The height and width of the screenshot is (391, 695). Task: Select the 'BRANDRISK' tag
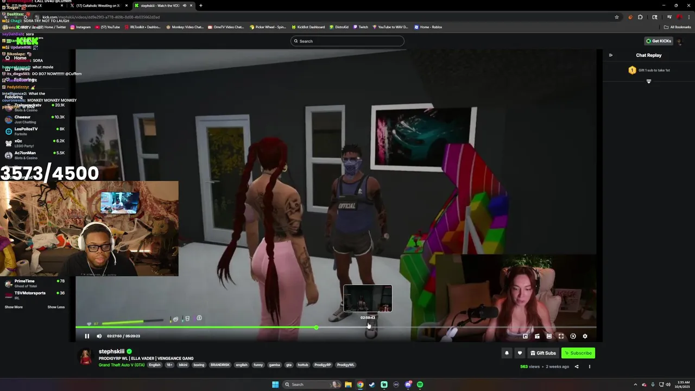220,365
